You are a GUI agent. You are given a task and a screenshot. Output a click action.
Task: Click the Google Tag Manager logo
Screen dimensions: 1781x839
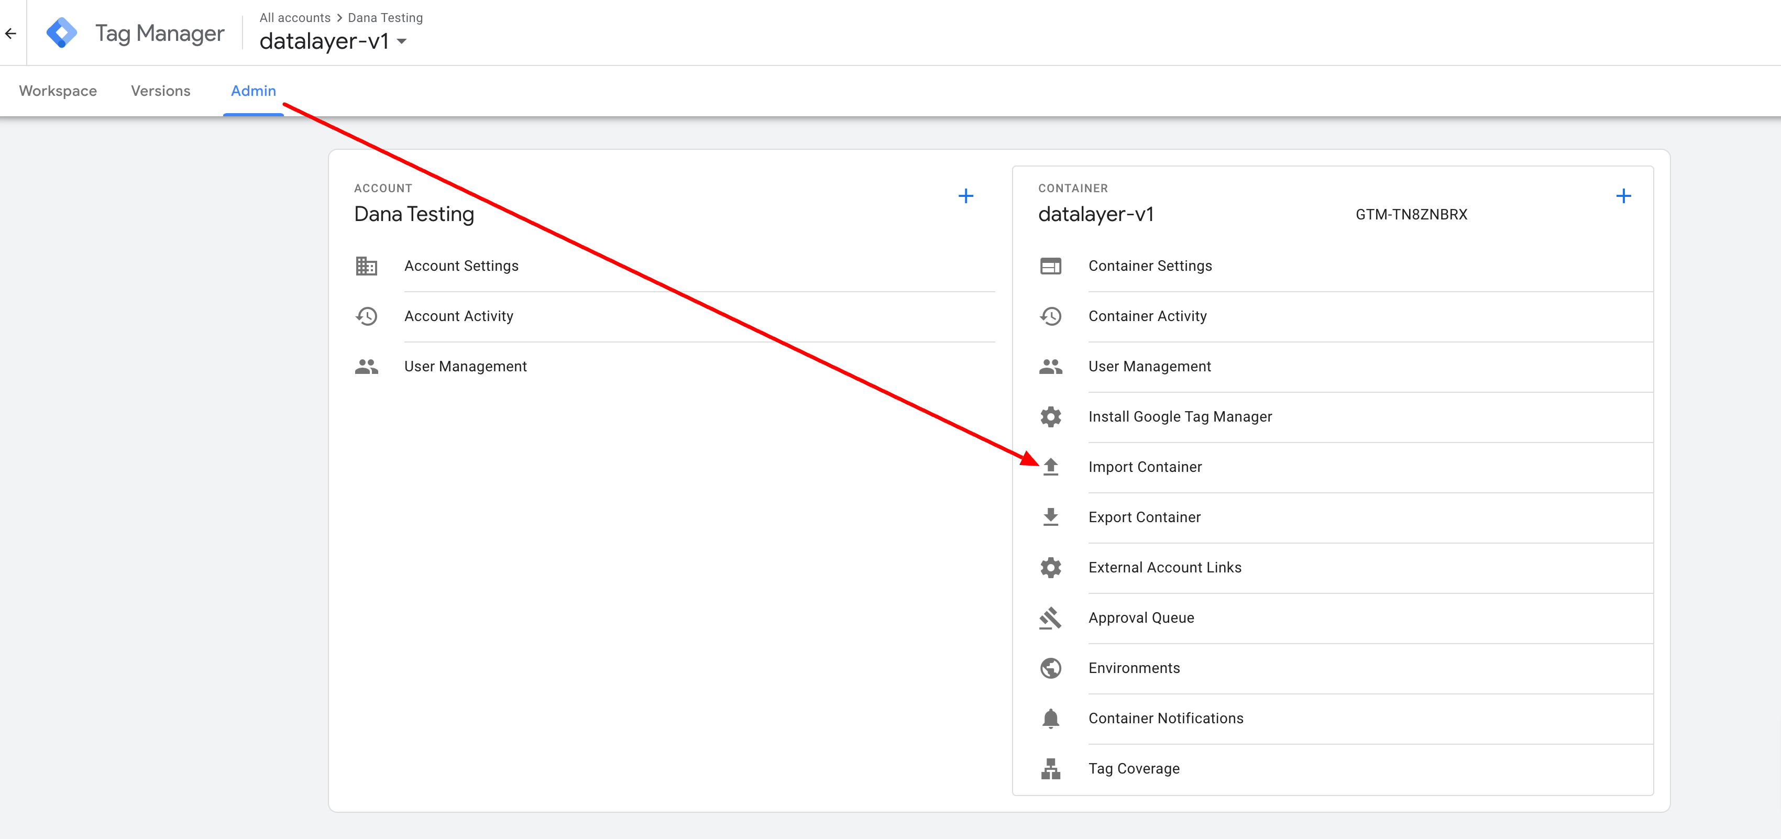[61, 33]
